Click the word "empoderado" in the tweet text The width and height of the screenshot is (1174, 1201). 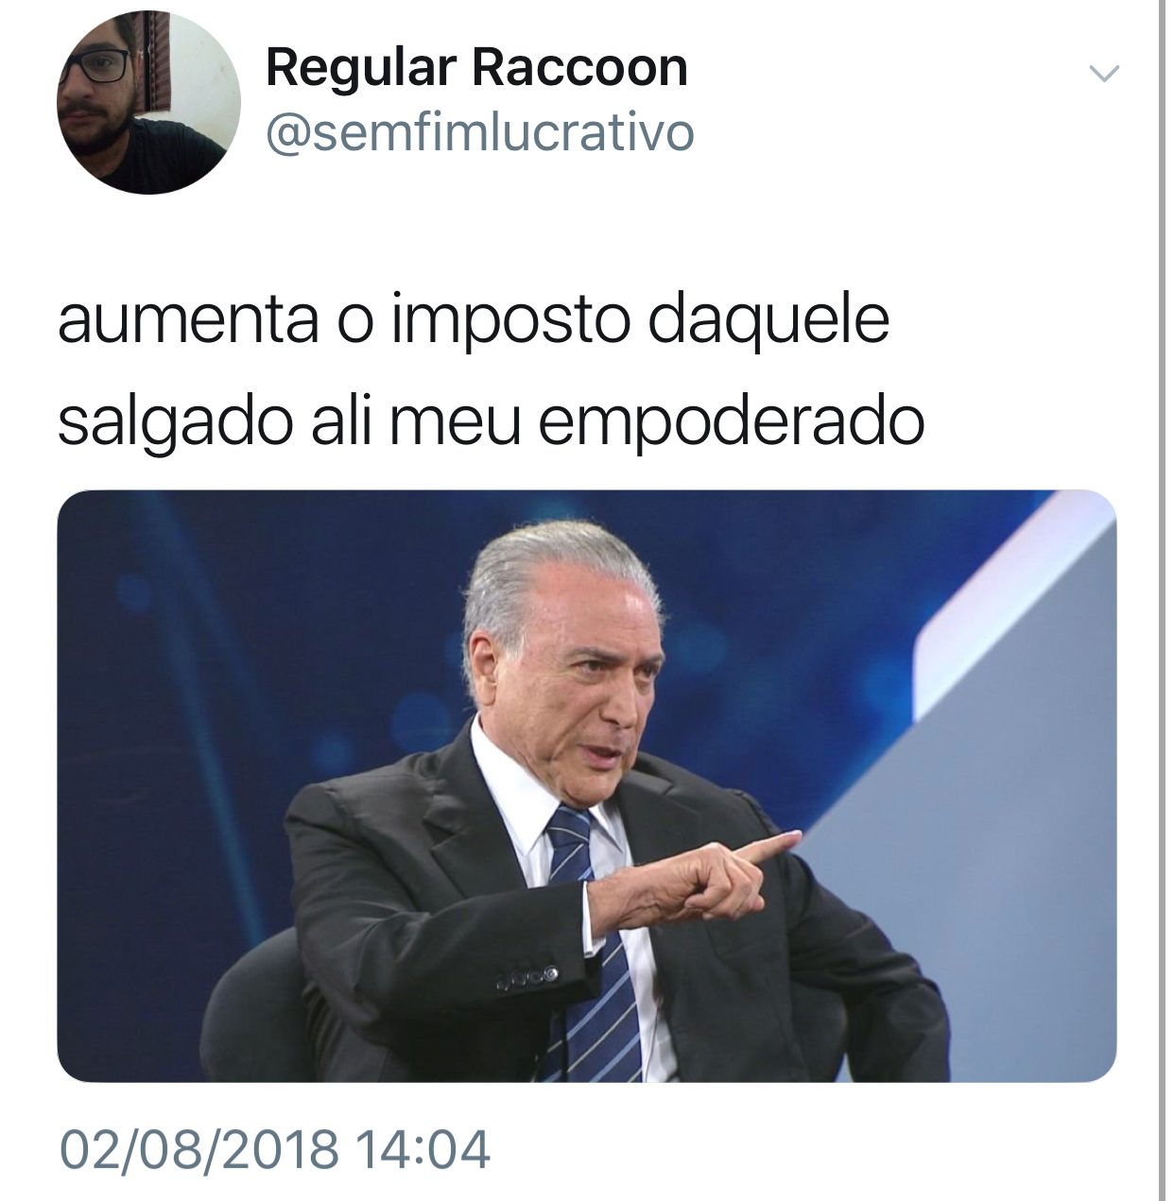731,421
